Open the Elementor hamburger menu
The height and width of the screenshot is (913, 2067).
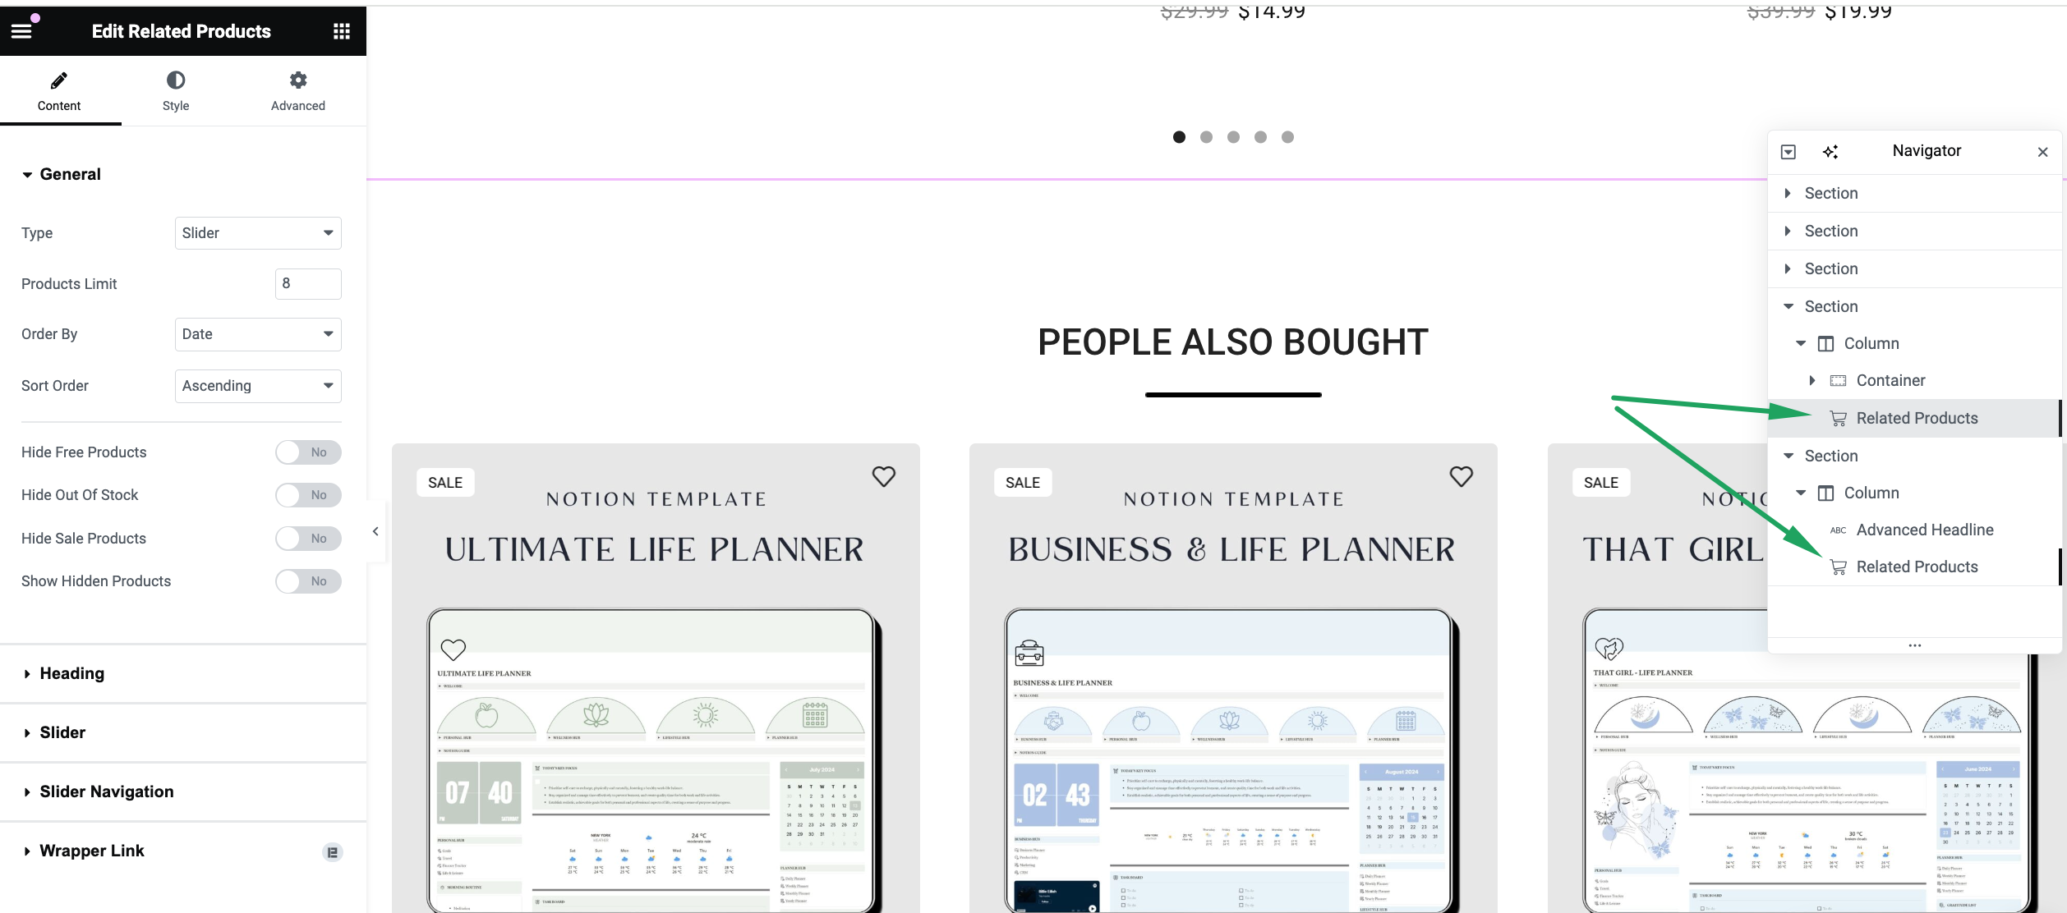(21, 31)
